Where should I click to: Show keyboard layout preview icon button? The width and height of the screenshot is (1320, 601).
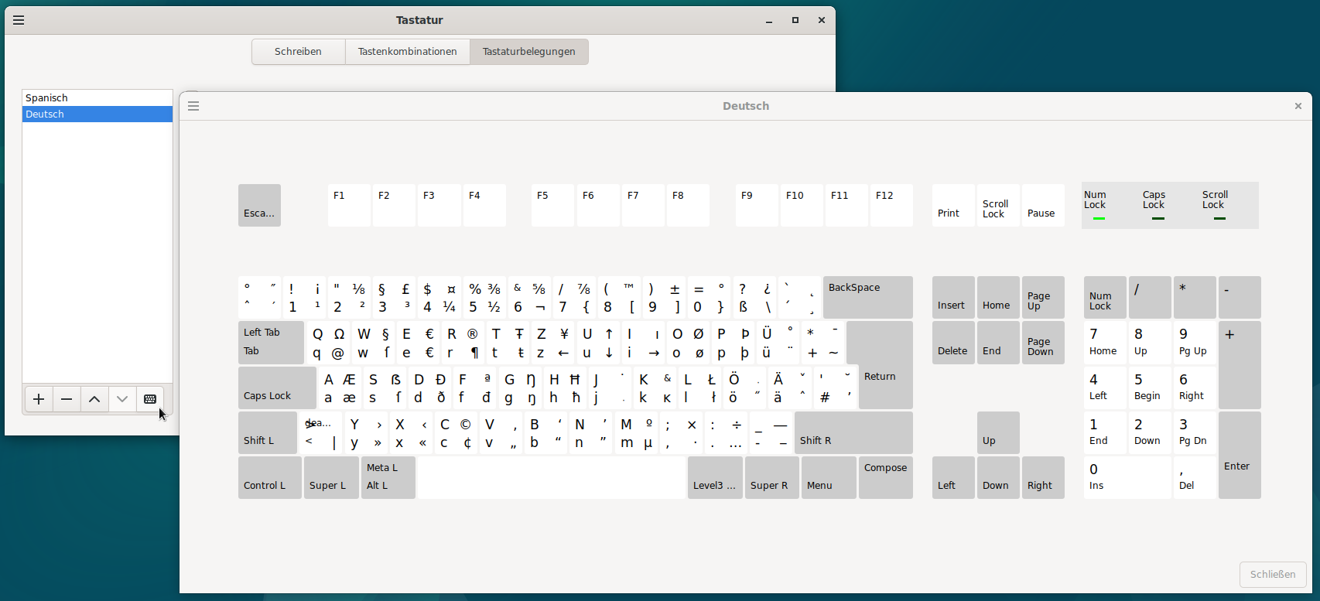click(x=150, y=399)
